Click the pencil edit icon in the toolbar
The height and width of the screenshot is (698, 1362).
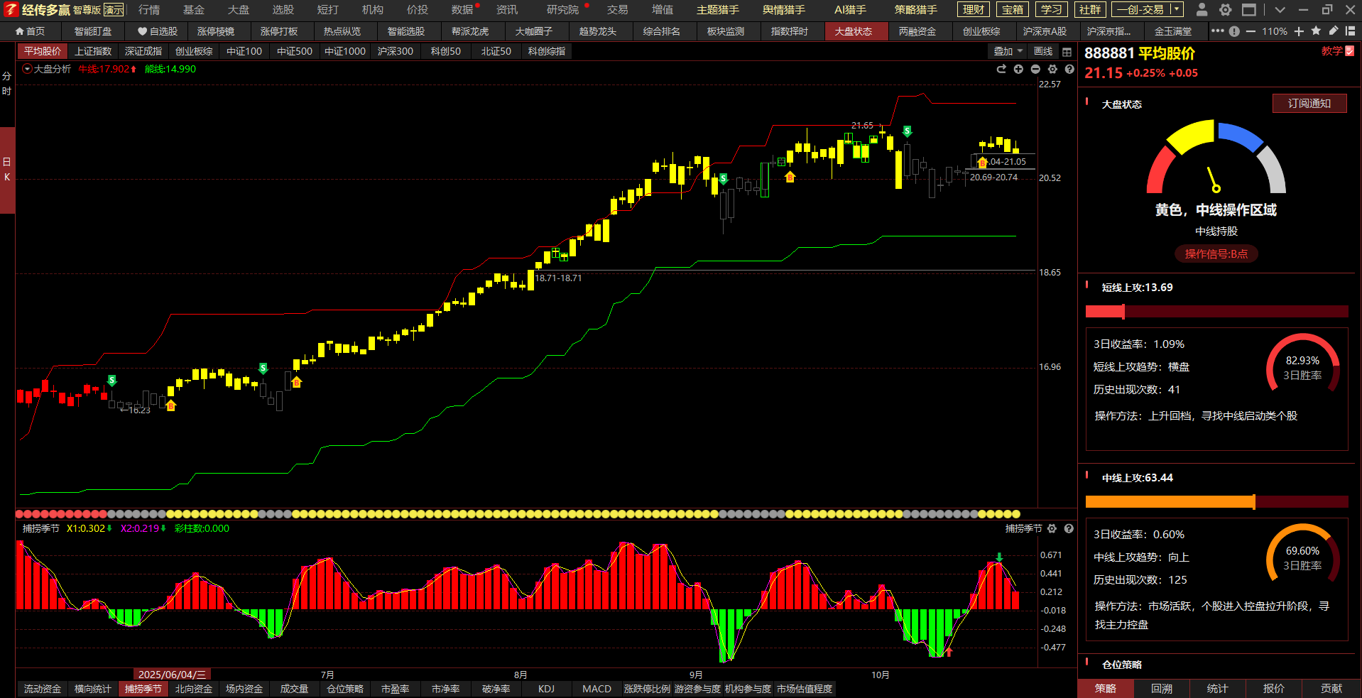(1333, 31)
